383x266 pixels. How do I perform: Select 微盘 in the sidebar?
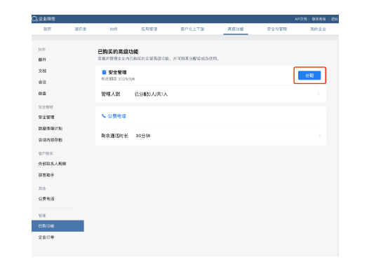click(42, 93)
